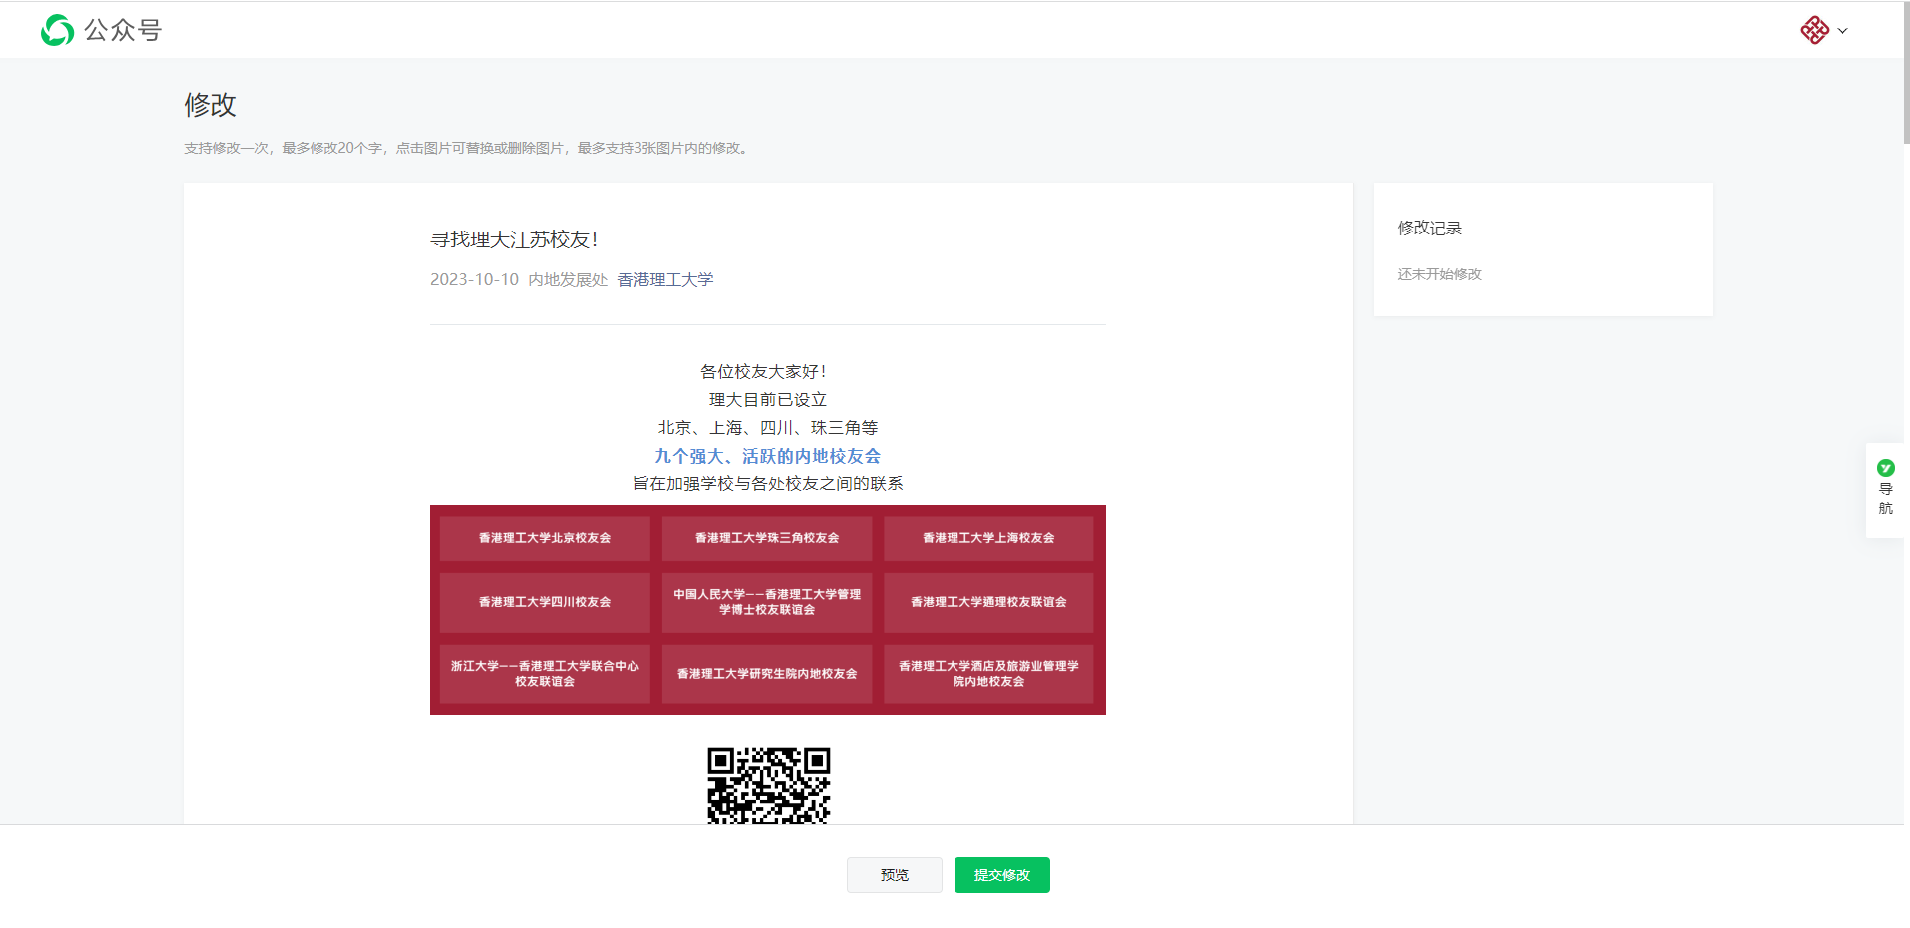Select the red alumni associations image
This screenshot has width=1910, height=928.
(768, 610)
